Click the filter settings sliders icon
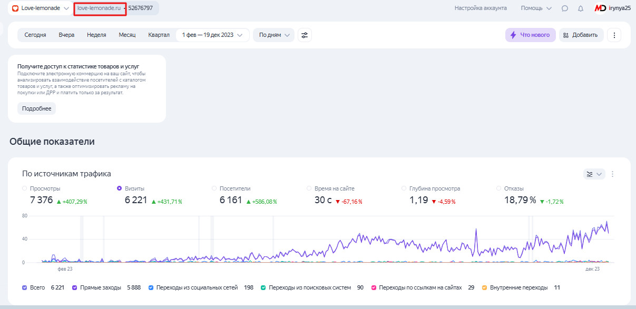The width and height of the screenshot is (636, 309). coord(305,35)
